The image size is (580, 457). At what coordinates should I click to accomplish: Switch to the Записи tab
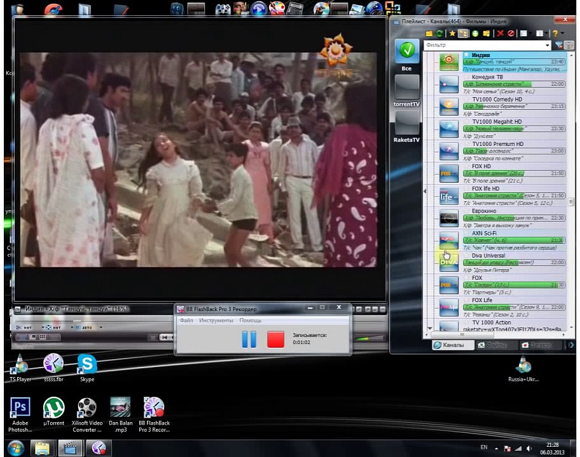click(x=540, y=345)
